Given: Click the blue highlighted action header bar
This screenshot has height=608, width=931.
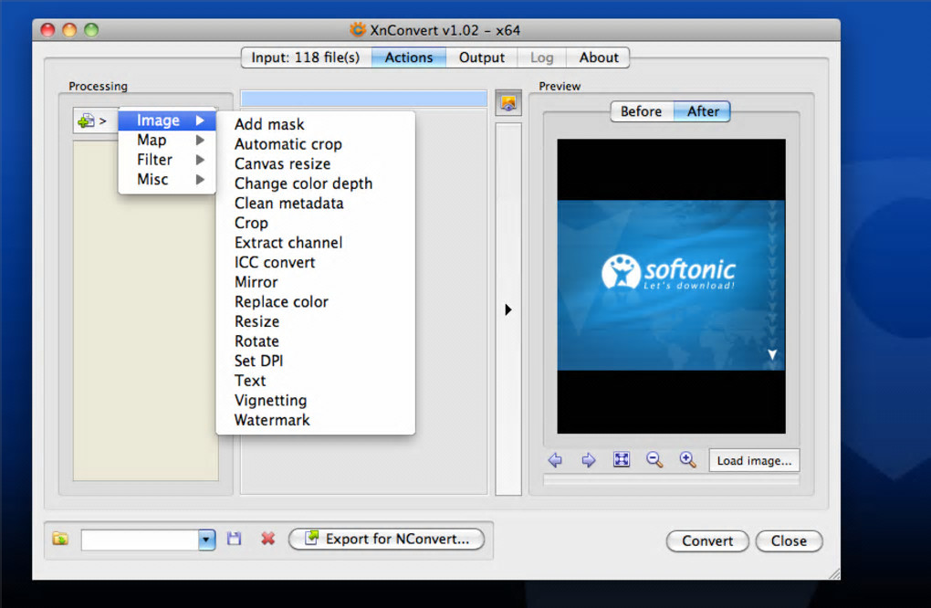Looking at the screenshot, I should point(364,99).
